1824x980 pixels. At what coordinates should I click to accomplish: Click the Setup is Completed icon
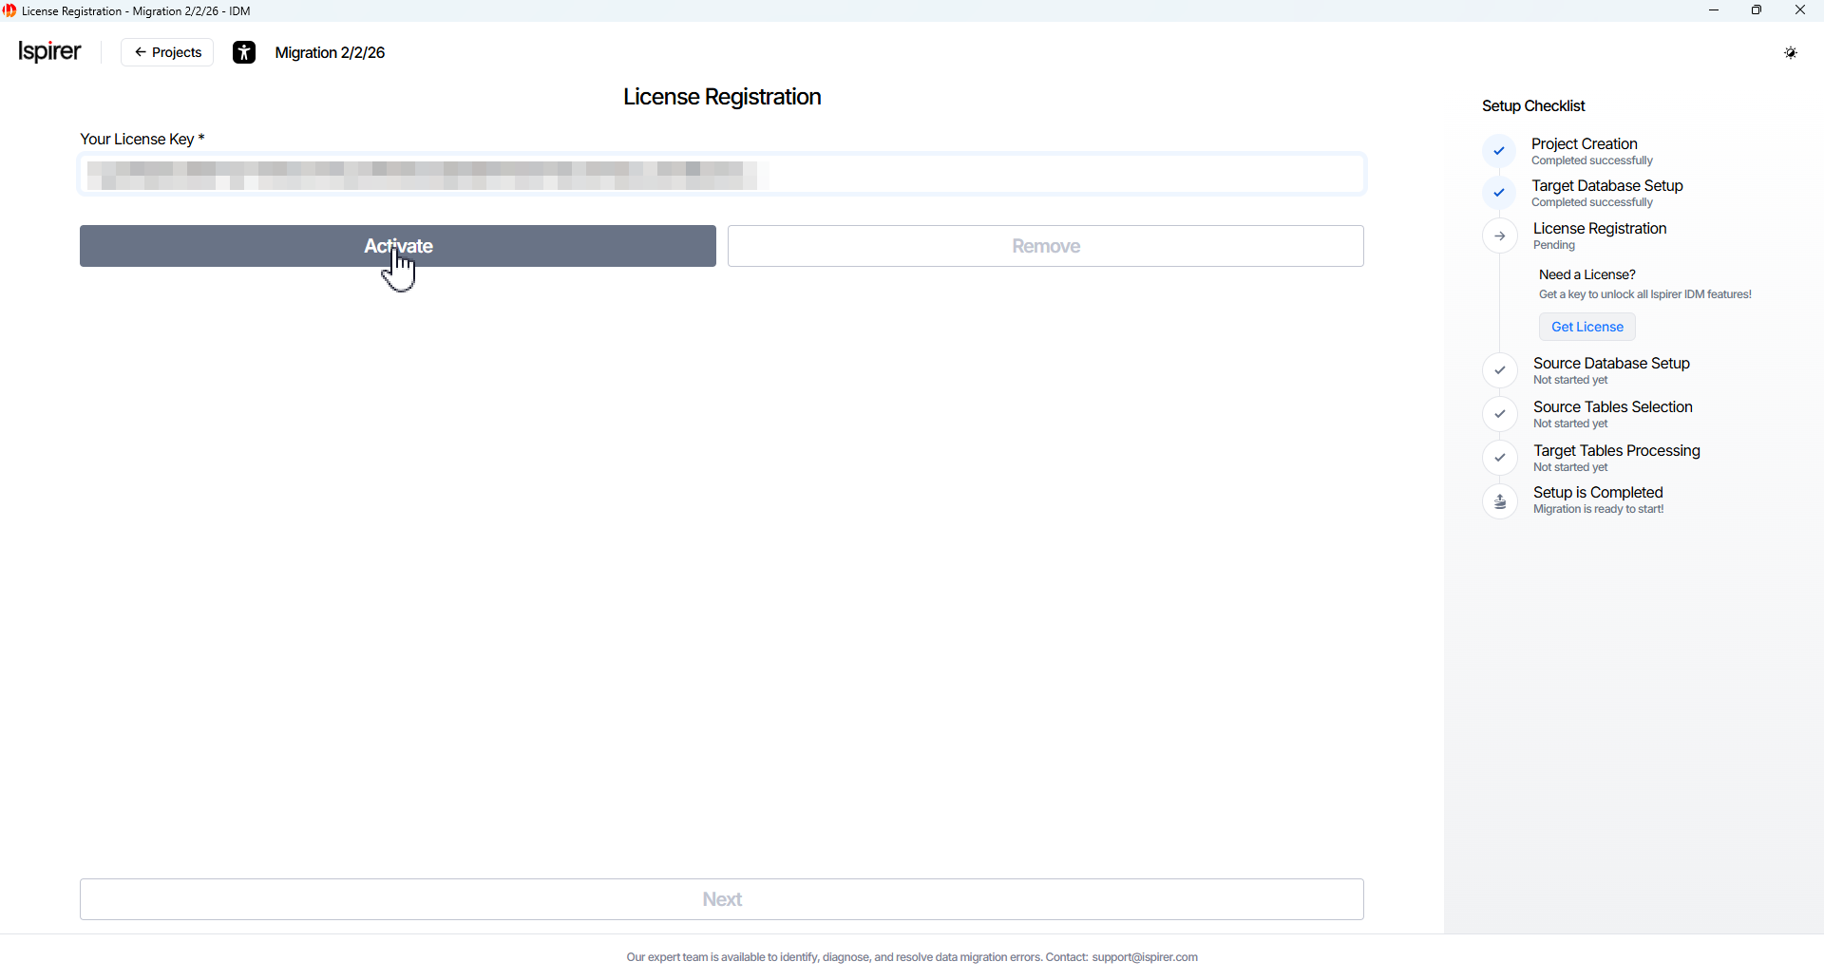(1500, 501)
